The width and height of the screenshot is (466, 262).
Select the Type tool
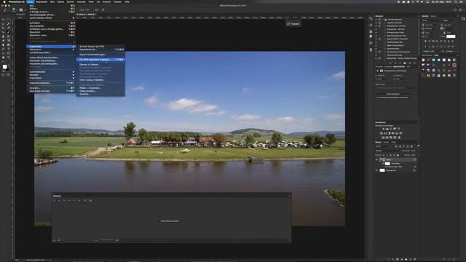pyautogui.click(x=8, y=49)
